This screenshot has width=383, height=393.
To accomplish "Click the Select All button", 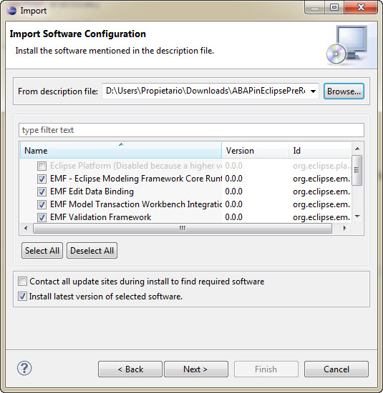I will point(42,250).
